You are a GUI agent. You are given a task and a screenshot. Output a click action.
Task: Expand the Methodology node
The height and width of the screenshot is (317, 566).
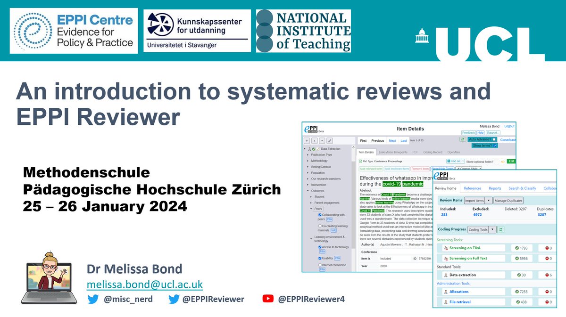coord(308,161)
